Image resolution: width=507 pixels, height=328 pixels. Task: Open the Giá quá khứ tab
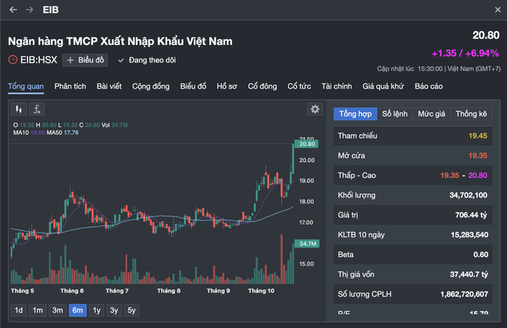pos(384,86)
